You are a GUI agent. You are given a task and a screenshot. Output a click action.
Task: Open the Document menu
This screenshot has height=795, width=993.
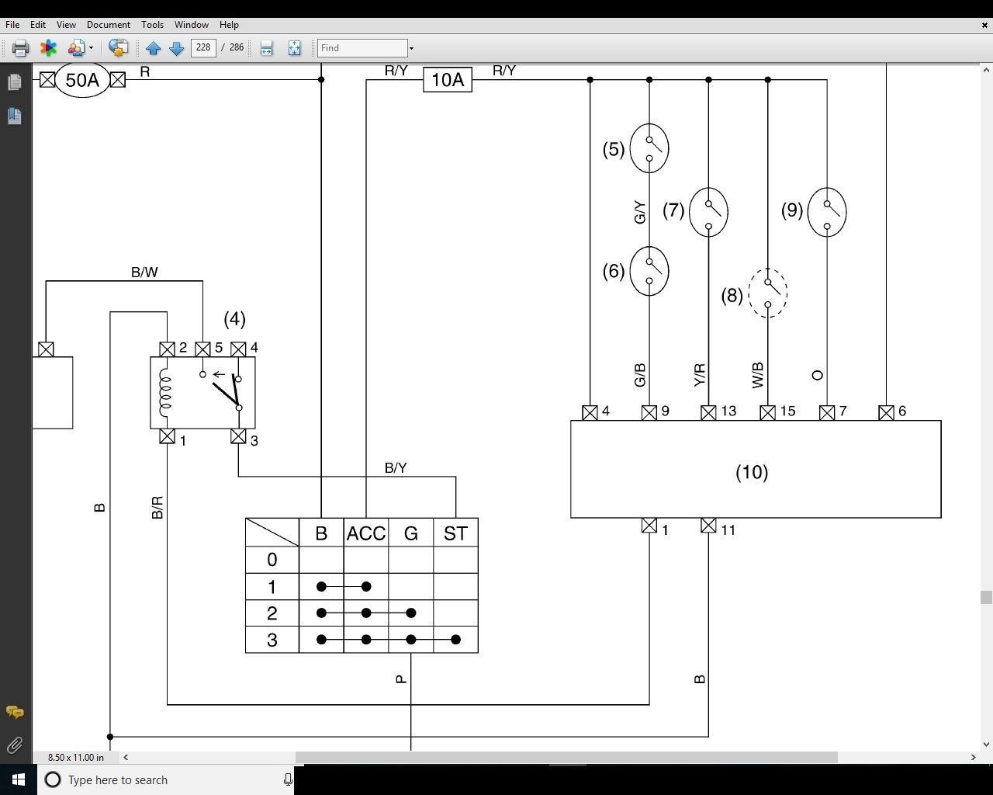click(x=108, y=24)
